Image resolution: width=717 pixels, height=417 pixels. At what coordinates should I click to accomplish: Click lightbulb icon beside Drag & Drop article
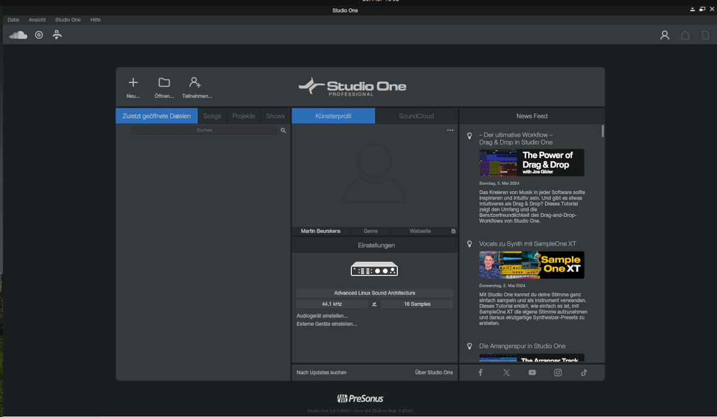click(x=470, y=136)
